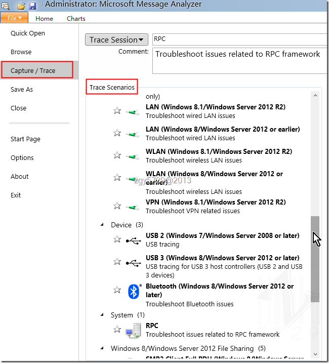Select the RPC scenario title
Image resolution: width=329 pixels, height=363 pixels.
coord(152,326)
